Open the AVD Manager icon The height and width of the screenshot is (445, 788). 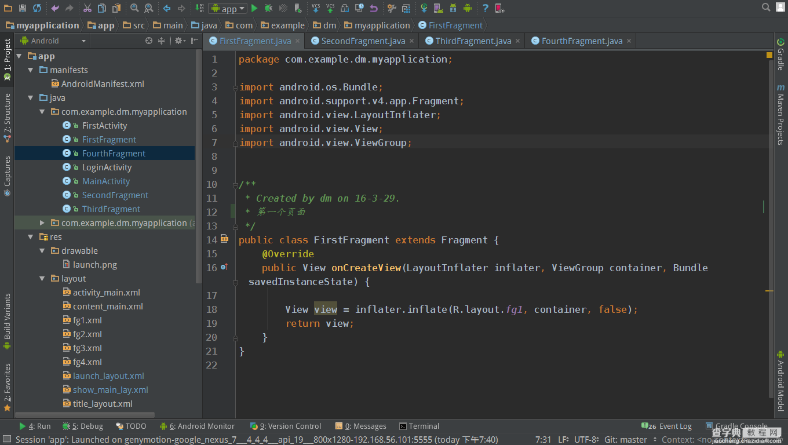pyautogui.click(x=439, y=8)
